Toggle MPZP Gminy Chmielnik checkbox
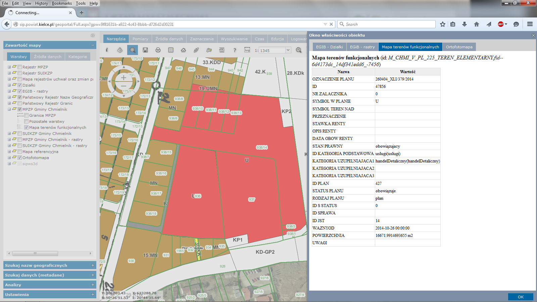The height and width of the screenshot is (302, 537). (20, 109)
